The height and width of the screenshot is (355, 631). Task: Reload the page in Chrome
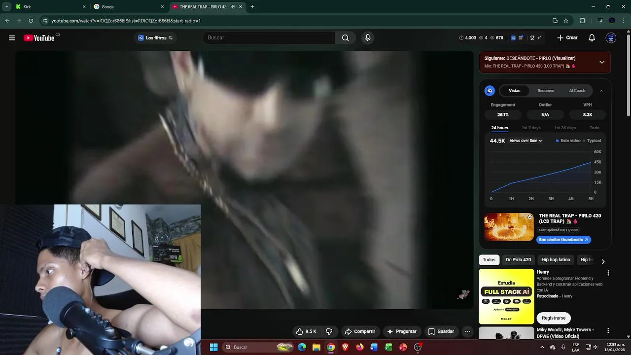[31, 21]
